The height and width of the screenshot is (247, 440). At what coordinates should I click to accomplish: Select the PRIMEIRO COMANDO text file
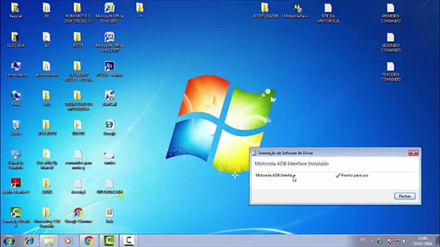tap(390, 13)
